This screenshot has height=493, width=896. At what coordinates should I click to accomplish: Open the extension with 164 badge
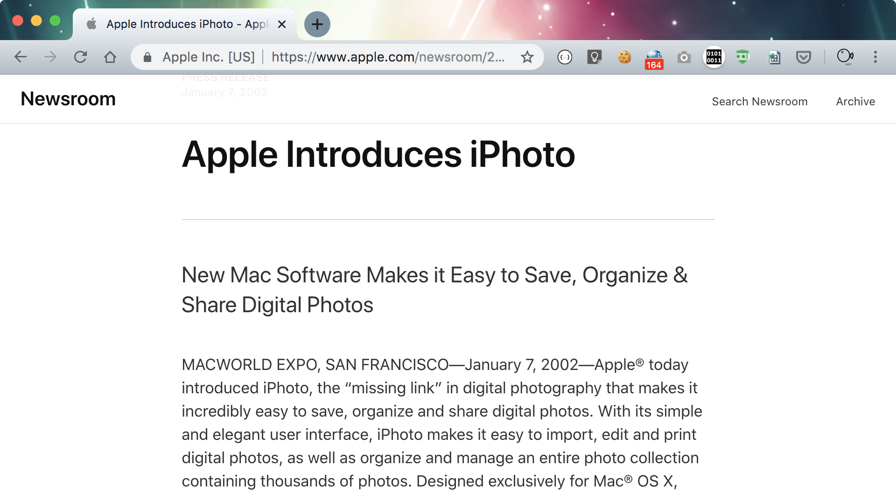point(654,59)
